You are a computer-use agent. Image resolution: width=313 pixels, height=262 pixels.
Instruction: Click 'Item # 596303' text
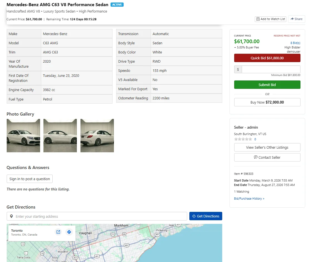pyautogui.click(x=244, y=174)
